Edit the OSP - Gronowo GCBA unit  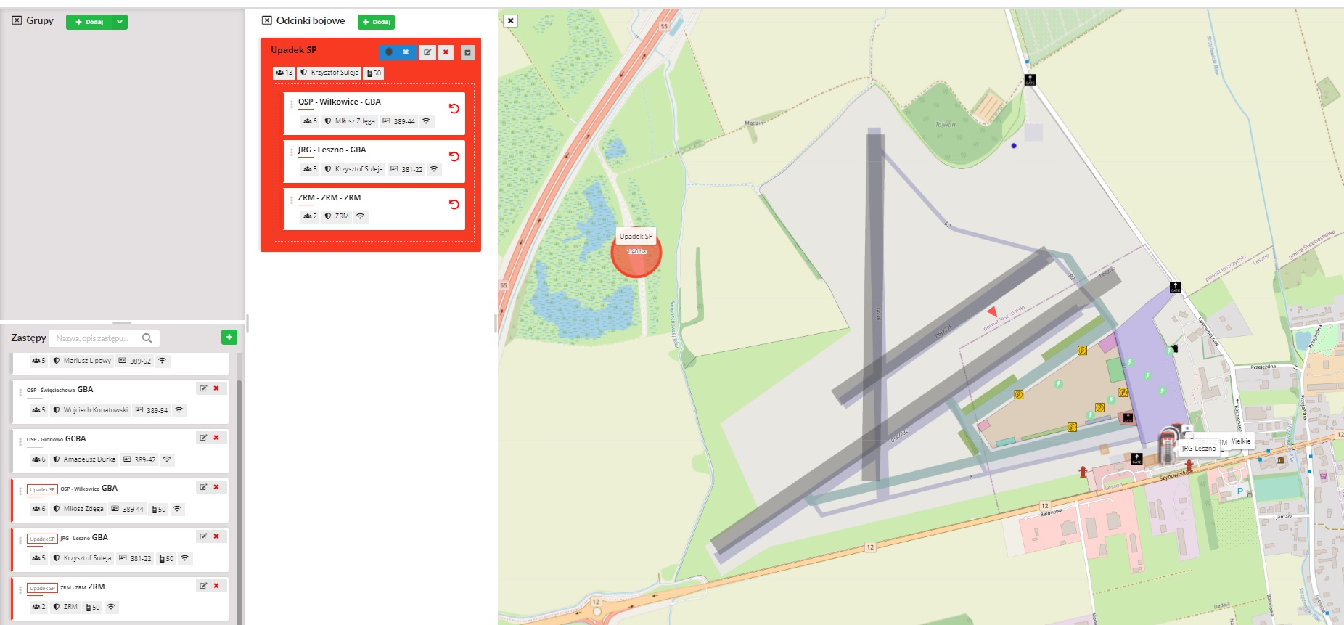(203, 438)
